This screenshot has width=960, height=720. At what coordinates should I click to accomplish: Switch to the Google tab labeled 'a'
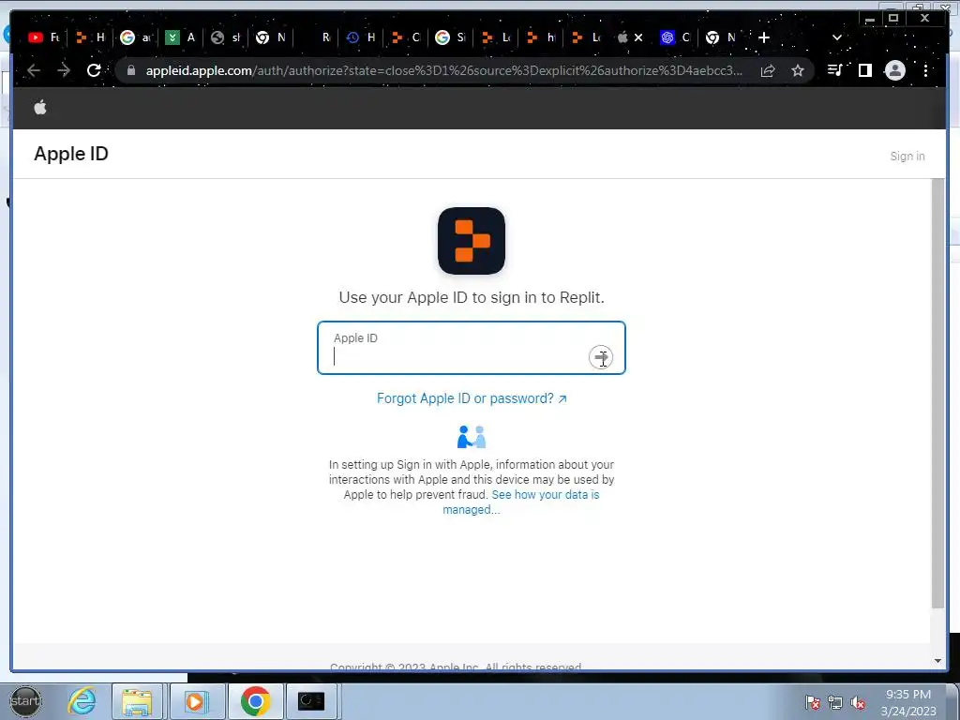click(x=135, y=37)
